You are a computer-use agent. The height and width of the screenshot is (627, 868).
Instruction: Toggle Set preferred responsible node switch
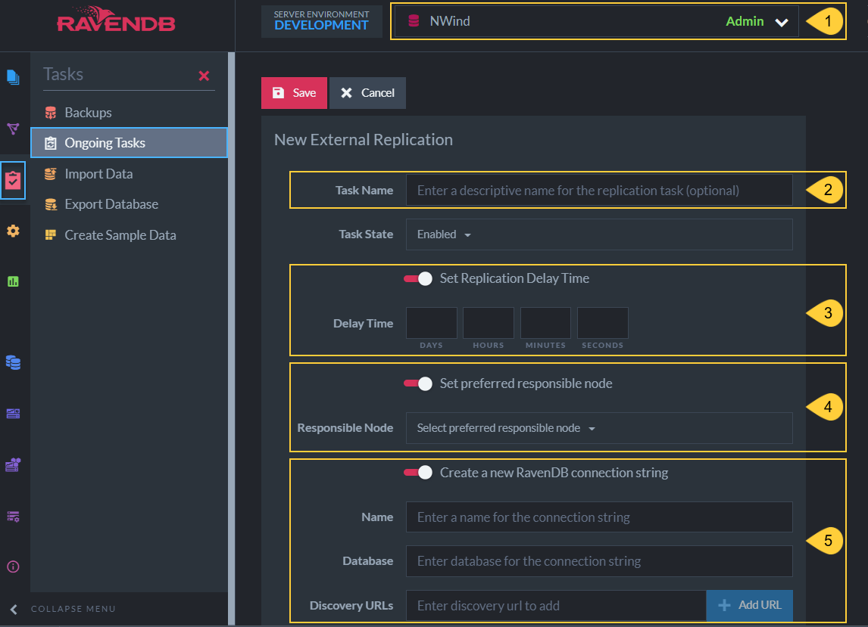pos(418,383)
